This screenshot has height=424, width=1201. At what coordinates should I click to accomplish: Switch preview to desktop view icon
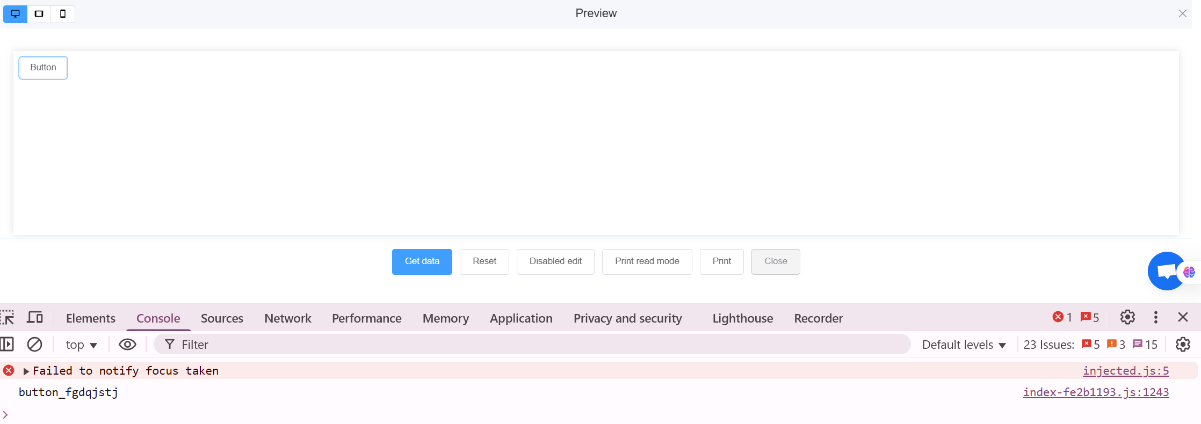(x=15, y=13)
